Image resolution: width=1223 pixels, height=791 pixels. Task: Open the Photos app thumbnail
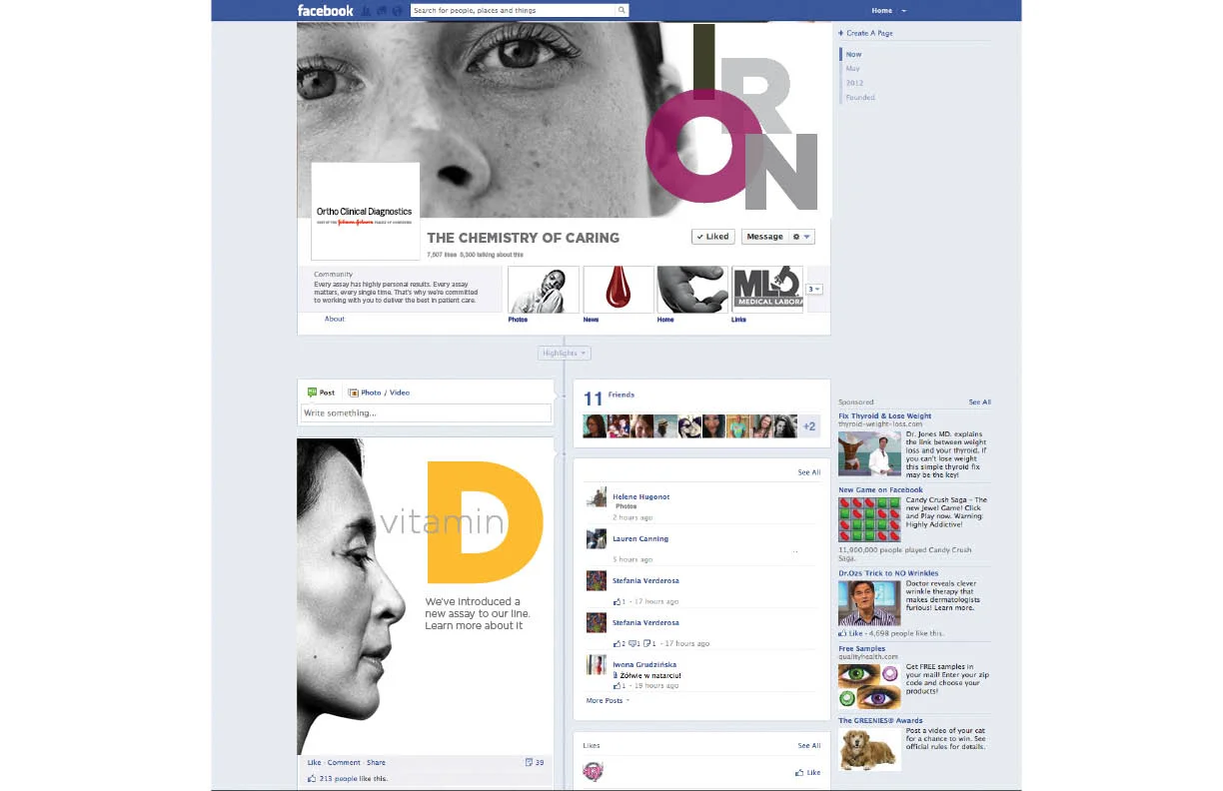click(544, 290)
